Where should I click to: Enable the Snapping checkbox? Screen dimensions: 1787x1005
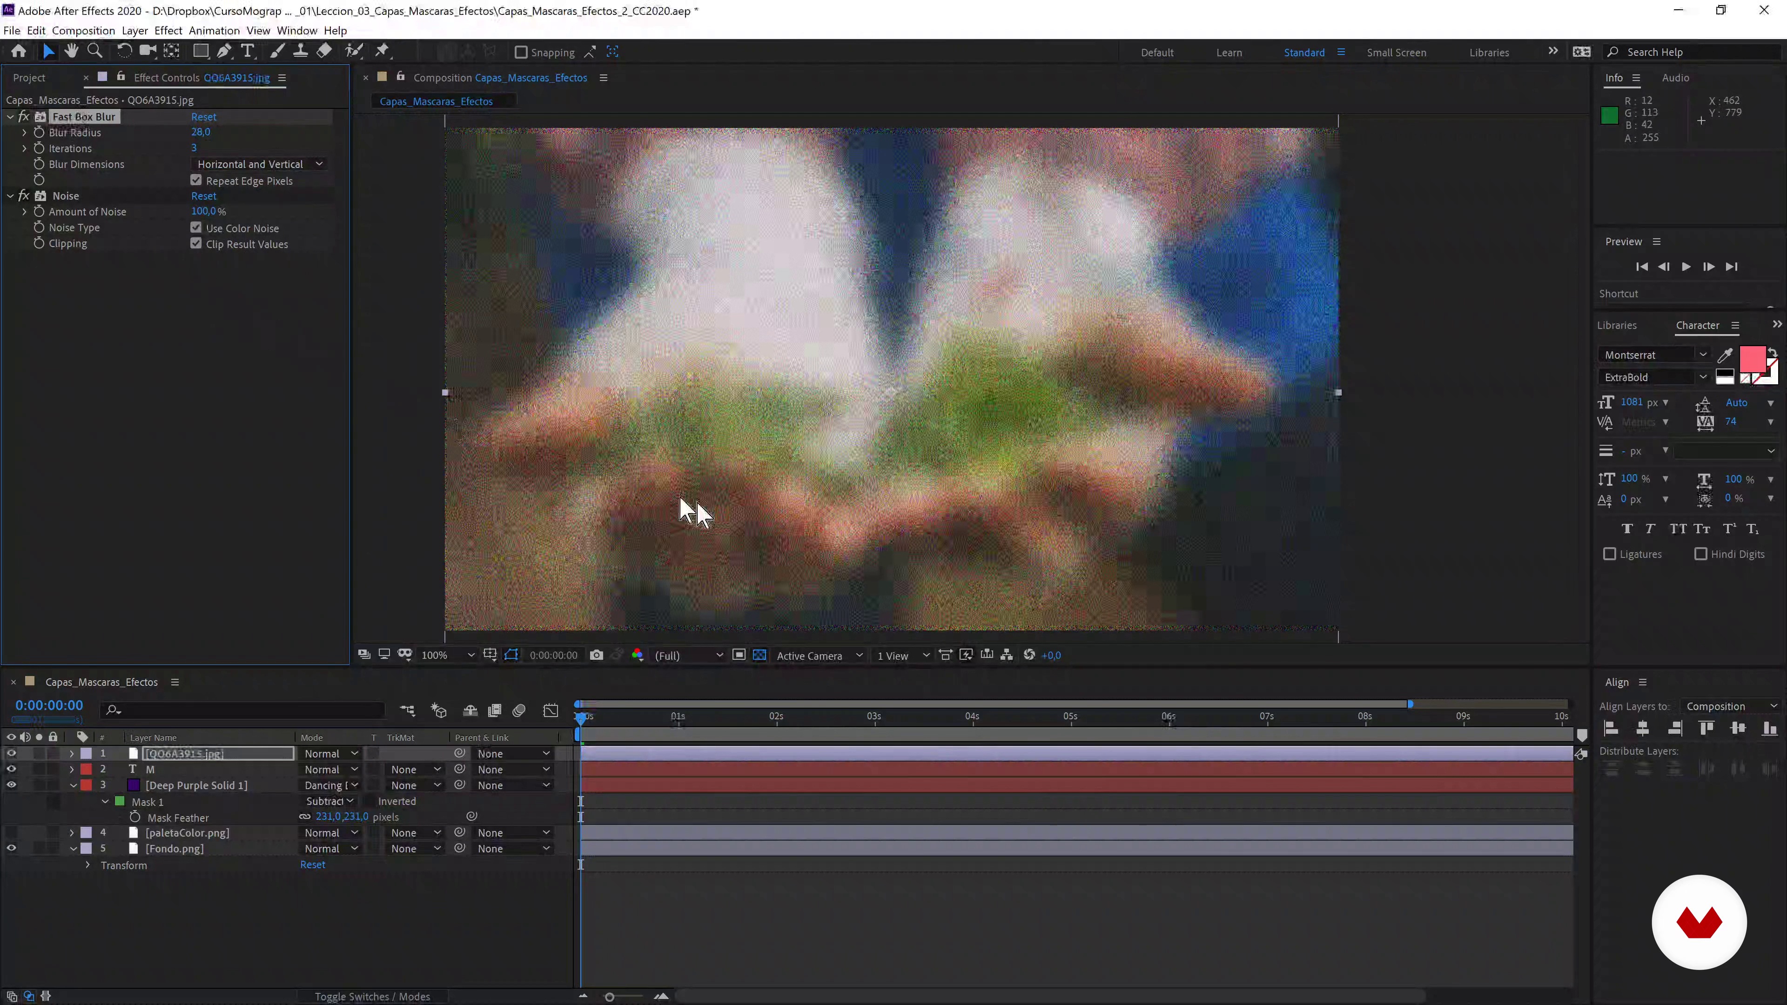point(521,52)
